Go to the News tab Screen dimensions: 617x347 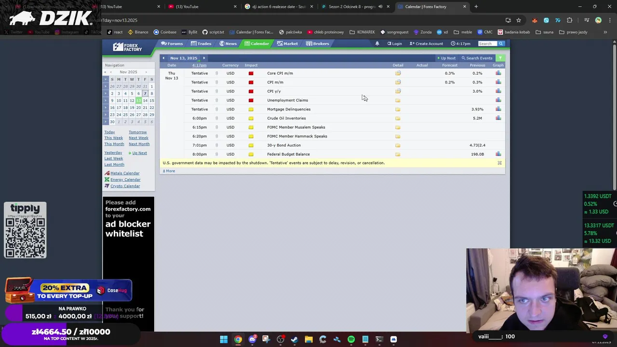click(x=228, y=43)
